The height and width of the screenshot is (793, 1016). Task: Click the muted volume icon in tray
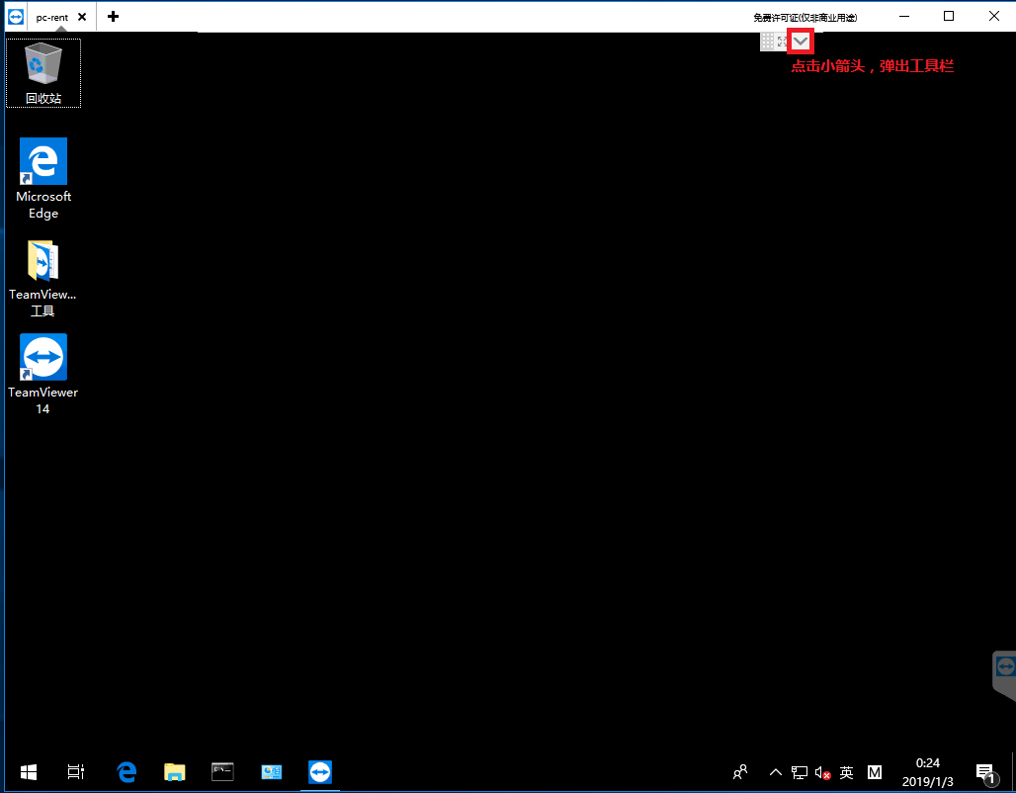(822, 772)
